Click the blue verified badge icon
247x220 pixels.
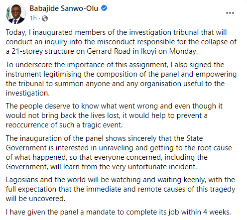104,8
